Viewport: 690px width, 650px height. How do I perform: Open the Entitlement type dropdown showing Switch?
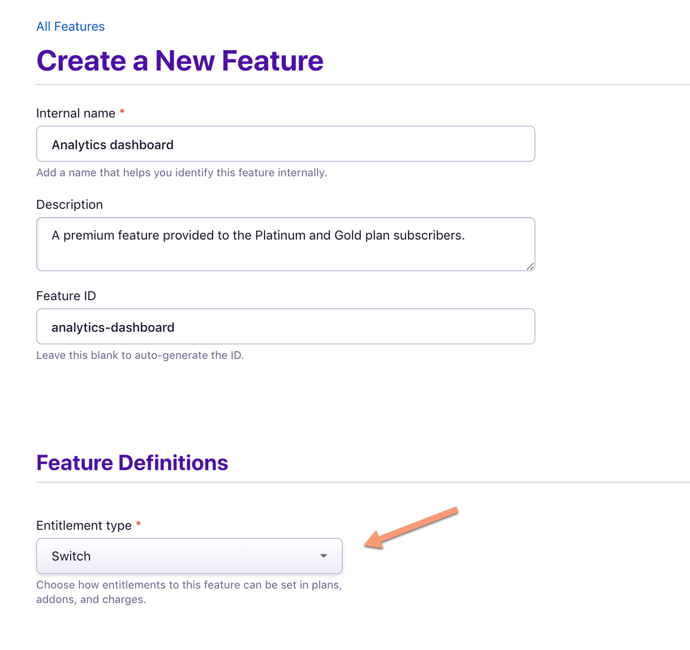pos(189,556)
